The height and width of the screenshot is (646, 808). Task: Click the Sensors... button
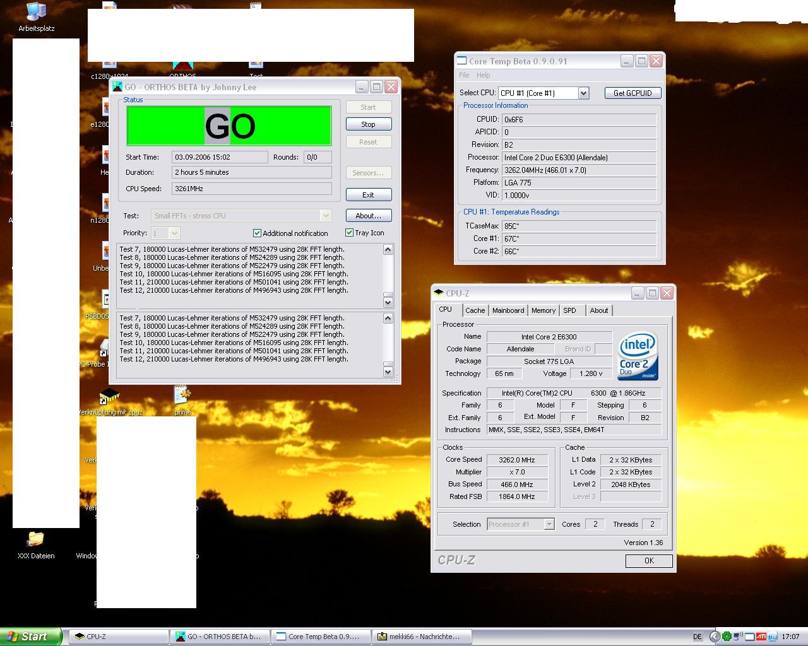tap(369, 173)
